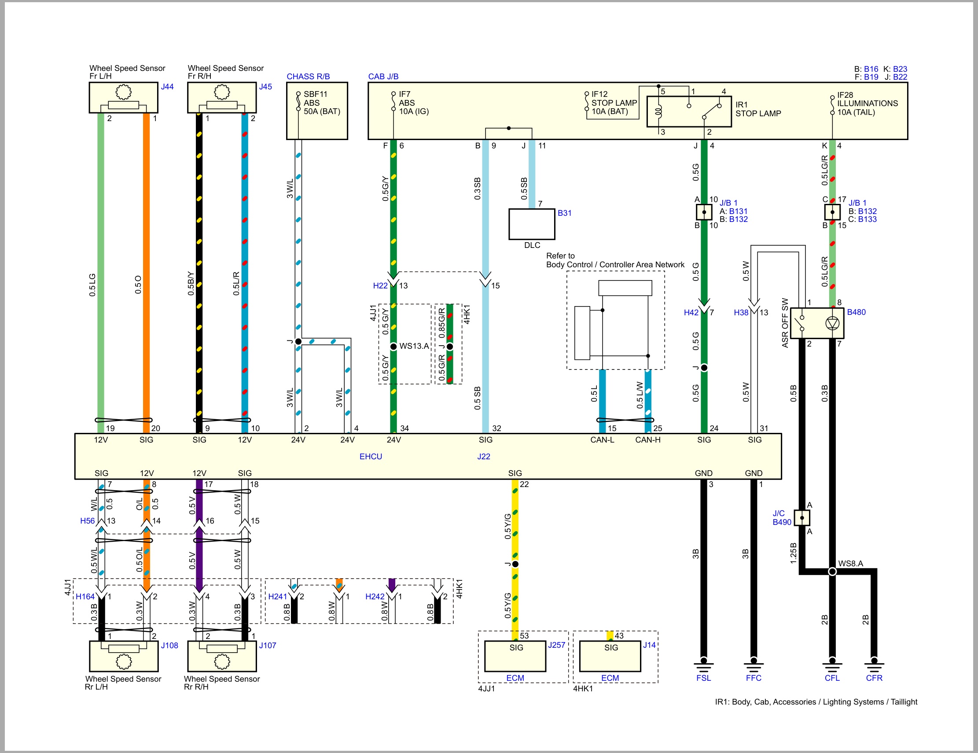Click the FSL ground symbol

[x=703, y=664]
